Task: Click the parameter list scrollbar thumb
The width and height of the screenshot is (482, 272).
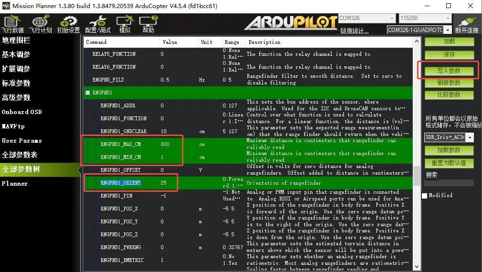Action: click(x=417, y=176)
